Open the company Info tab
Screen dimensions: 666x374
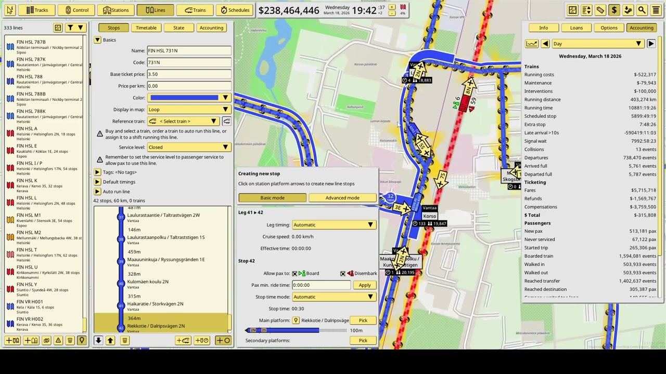tap(543, 28)
